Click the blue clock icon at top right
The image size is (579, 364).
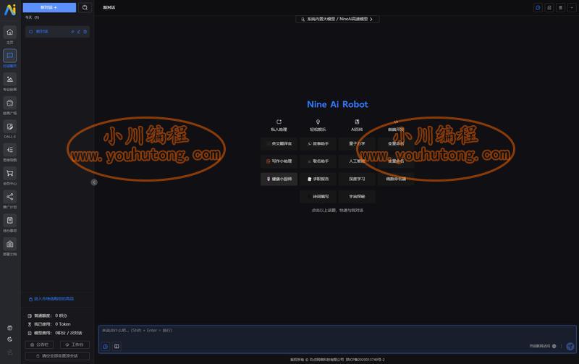[538, 7]
